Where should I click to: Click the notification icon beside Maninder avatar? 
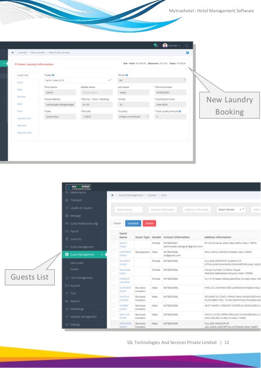(x=156, y=45)
